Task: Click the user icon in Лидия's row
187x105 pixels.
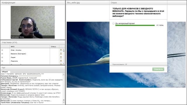Action: (61, 57)
